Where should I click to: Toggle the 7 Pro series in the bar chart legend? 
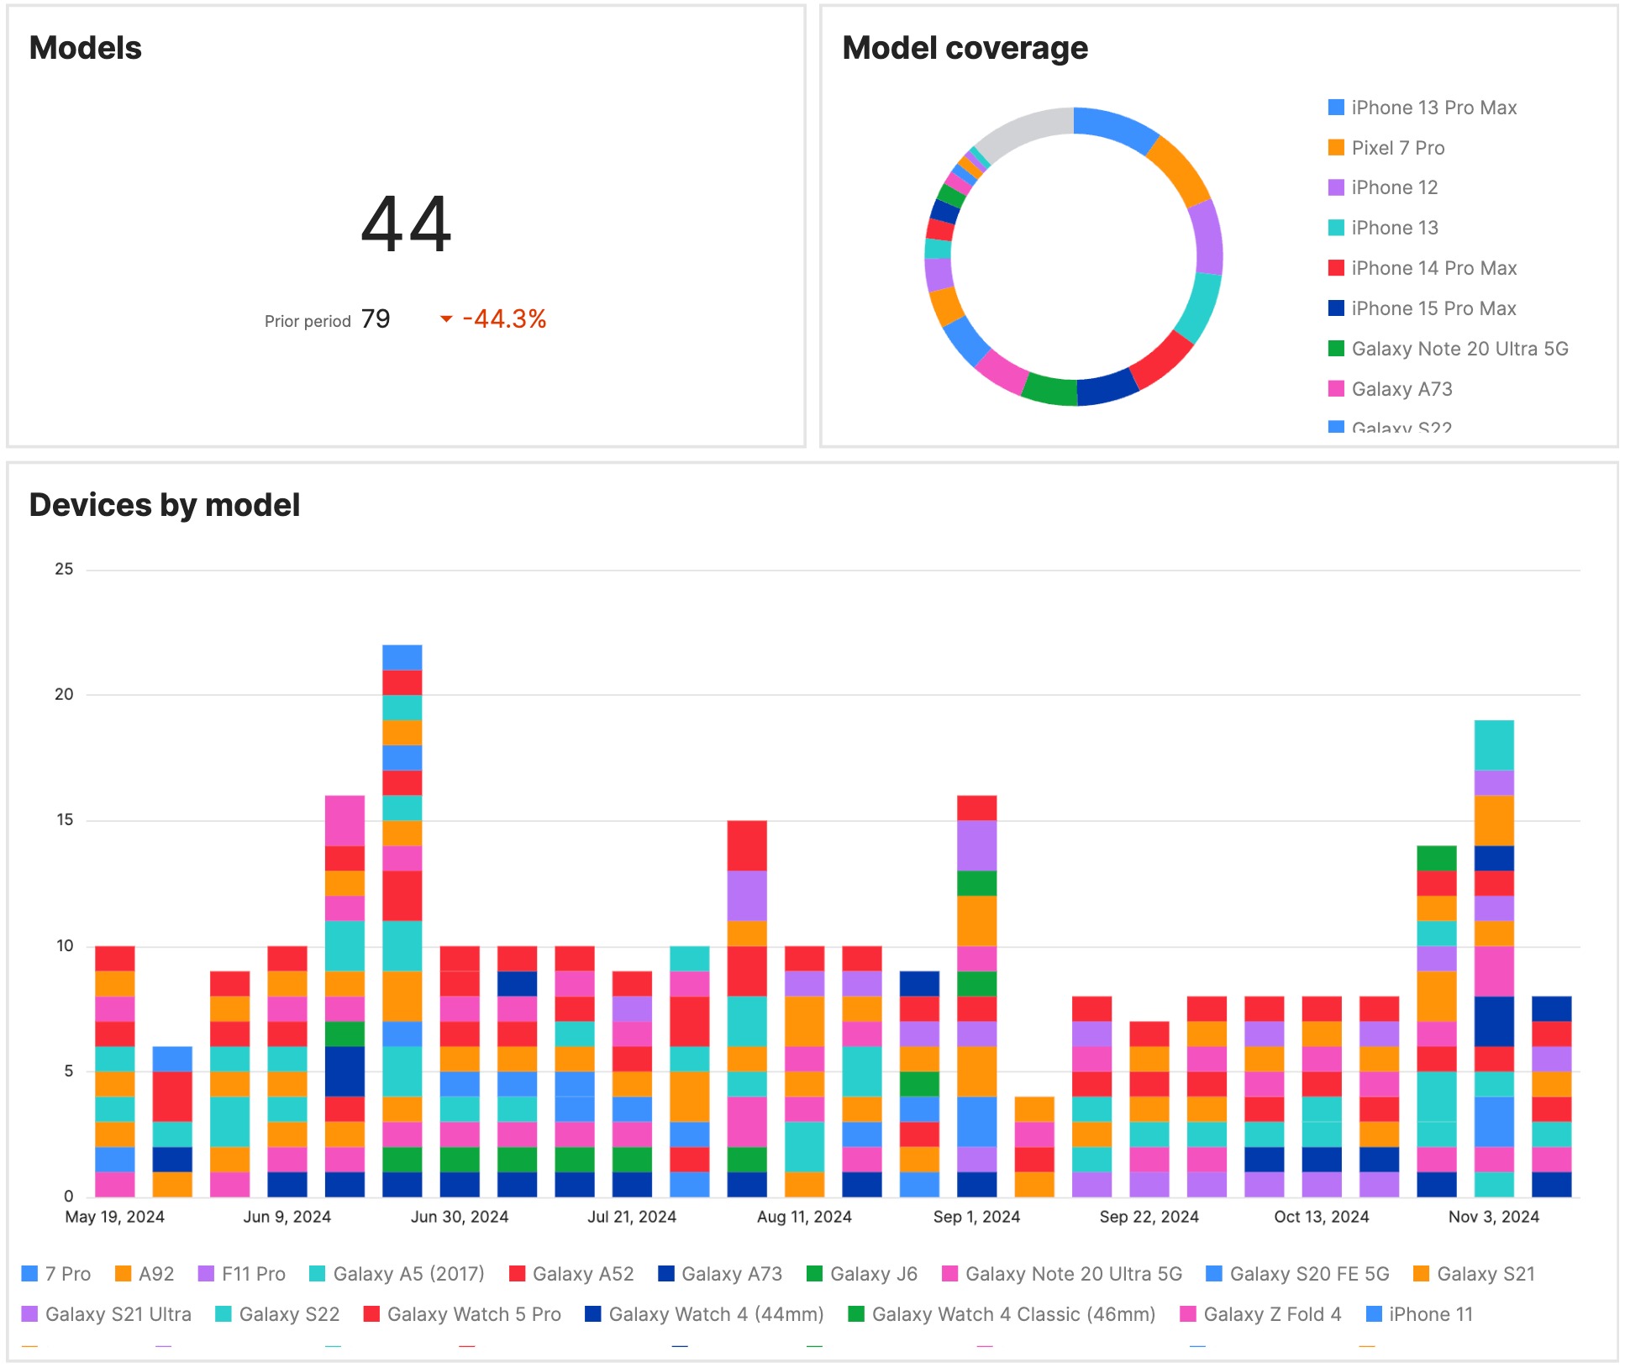[67, 1273]
